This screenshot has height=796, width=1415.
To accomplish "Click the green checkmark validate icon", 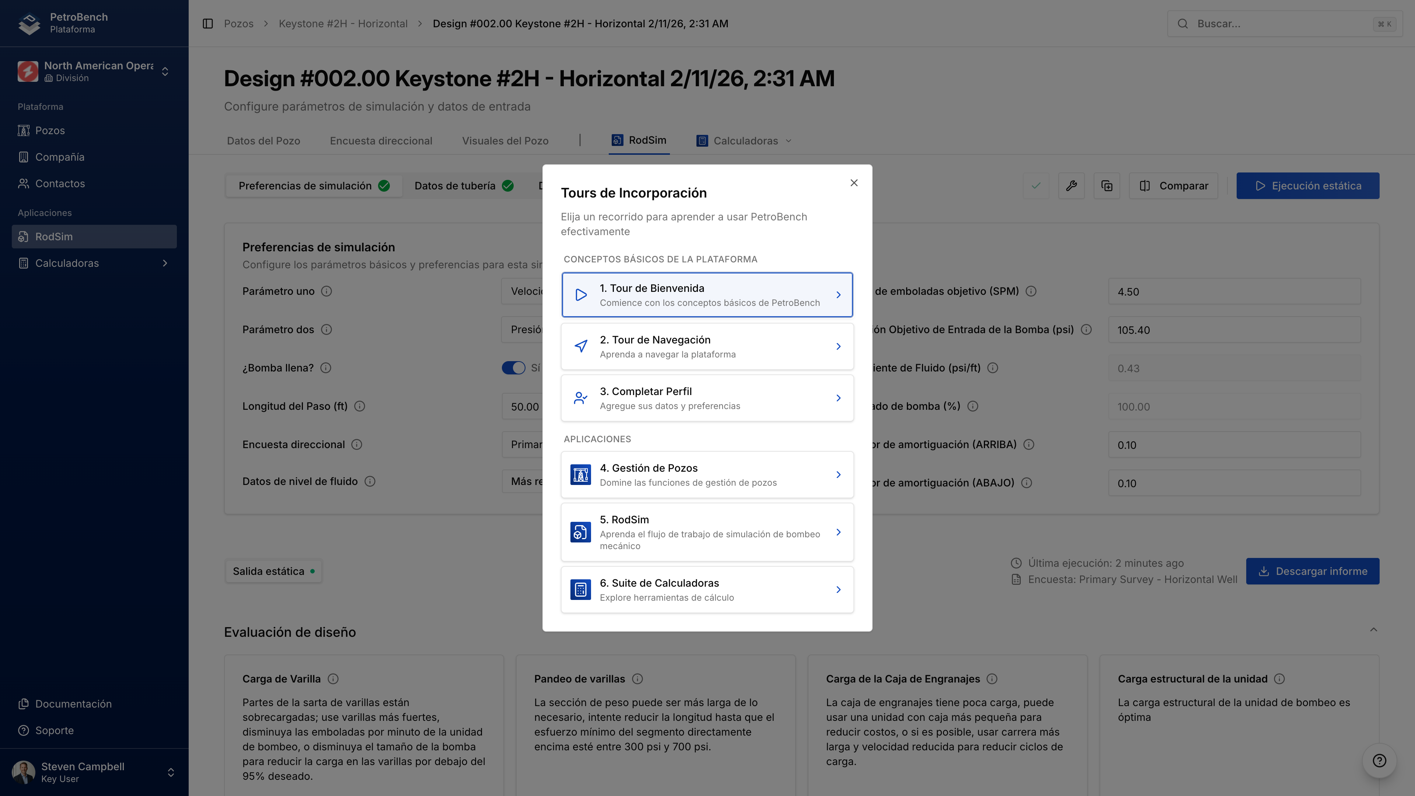I will tap(1036, 186).
